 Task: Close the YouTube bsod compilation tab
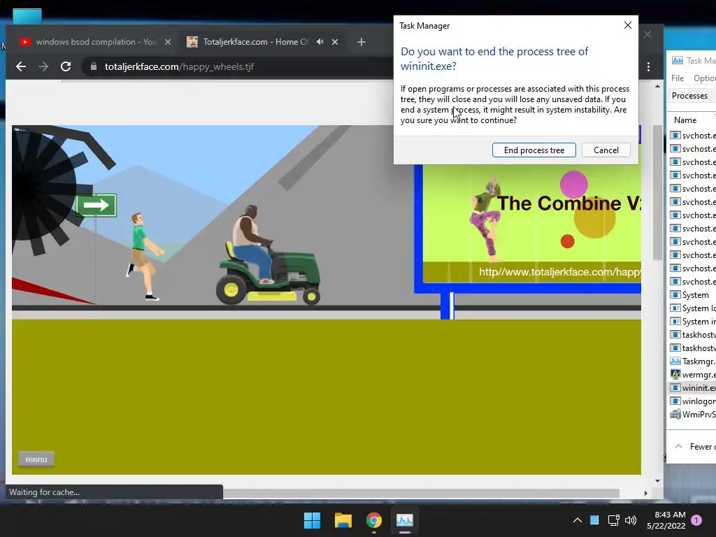point(168,42)
